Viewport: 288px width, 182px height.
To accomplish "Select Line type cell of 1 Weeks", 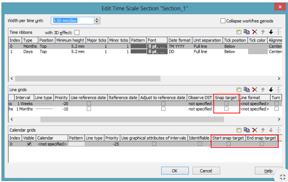I will [44, 104].
